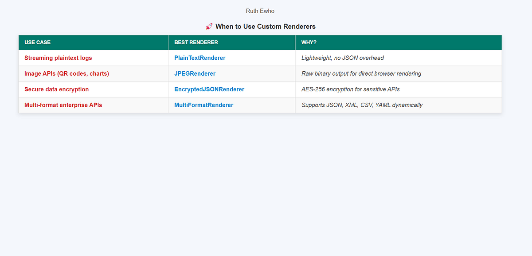Screen dimensions: 532x256
Task: Click the rocket emoji beside the heading
Action: tap(209, 26)
